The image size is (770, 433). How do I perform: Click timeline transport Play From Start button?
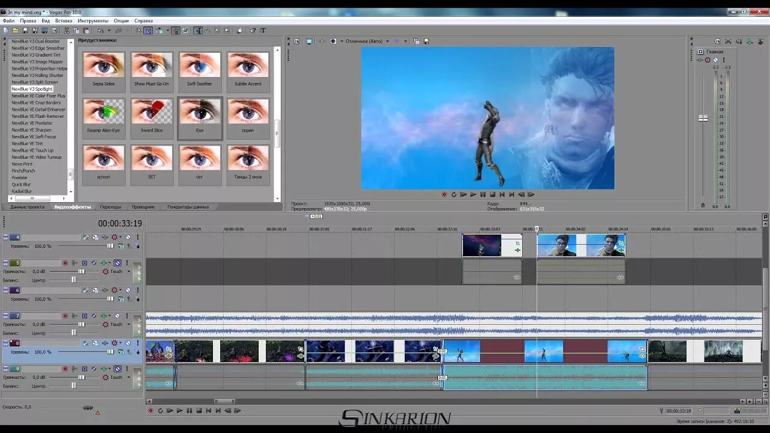(x=170, y=411)
